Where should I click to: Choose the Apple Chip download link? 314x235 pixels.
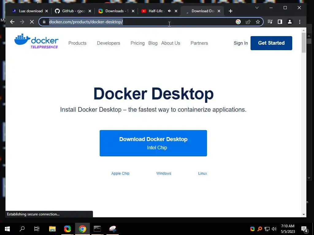(120, 173)
